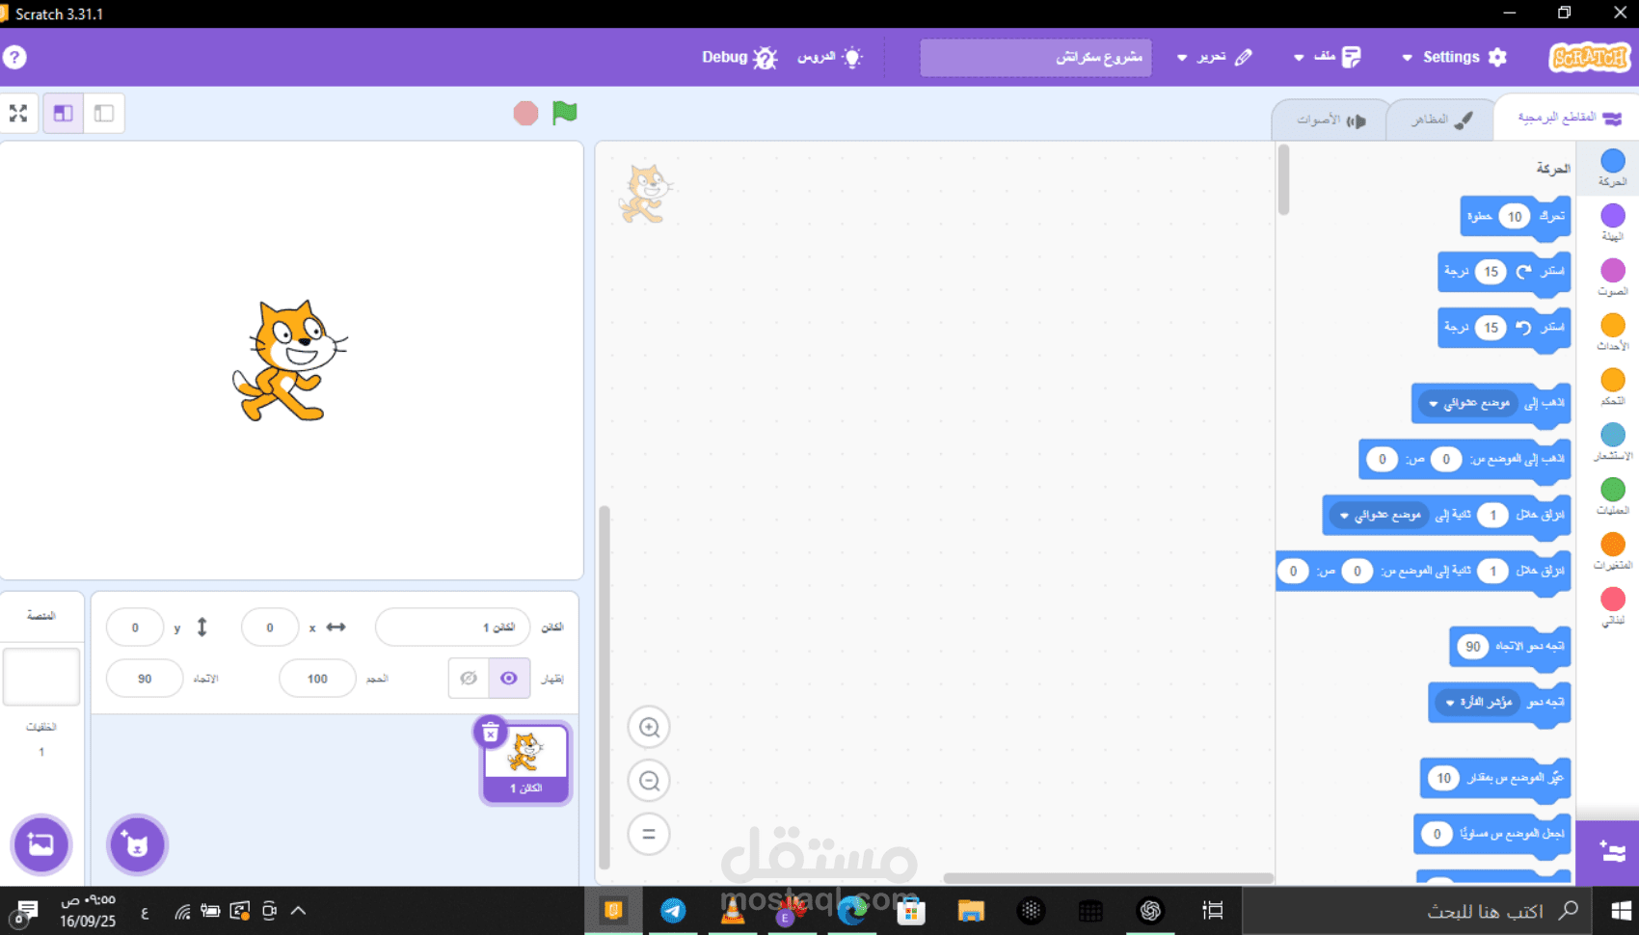The height and width of the screenshot is (935, 1639).
Task: Select the Motion category الحركة
Action: 1612,167
